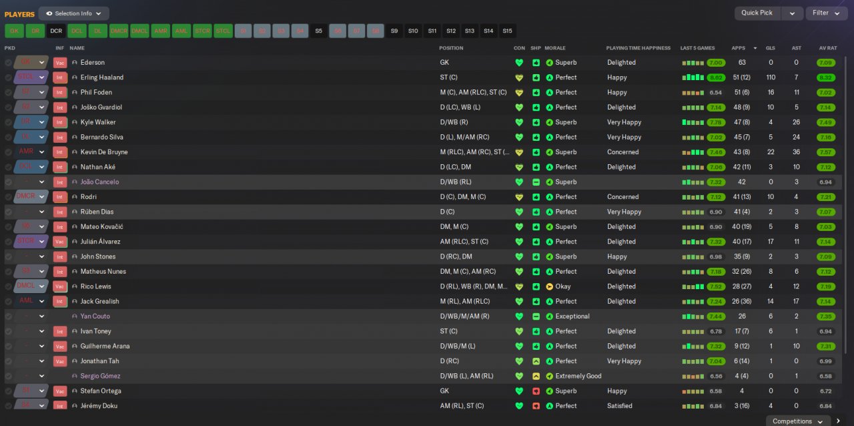854x426 pixels.
Task: Click Mateo Kovačić's match sharpness icon
Action: click(536, 227)
